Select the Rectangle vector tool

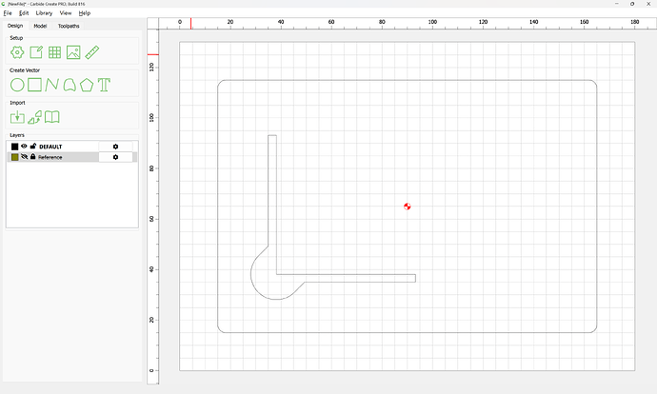click(34, 85)
